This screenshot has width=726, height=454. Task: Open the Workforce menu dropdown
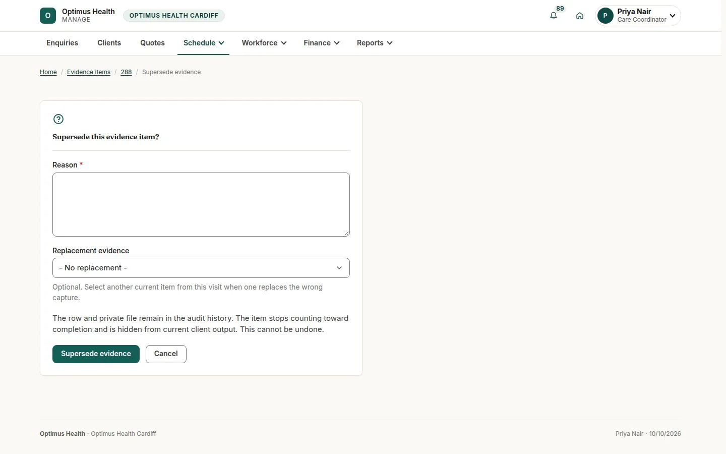pyautogui.click(x=264, y=43)
